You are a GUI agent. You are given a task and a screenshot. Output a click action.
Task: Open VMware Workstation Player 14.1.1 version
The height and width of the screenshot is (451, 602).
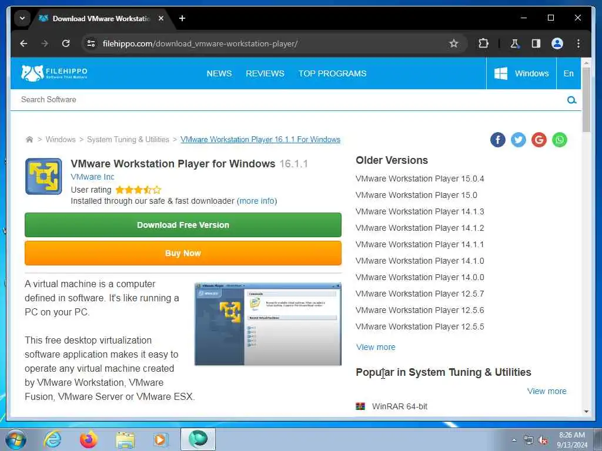[x=420, y=244]
